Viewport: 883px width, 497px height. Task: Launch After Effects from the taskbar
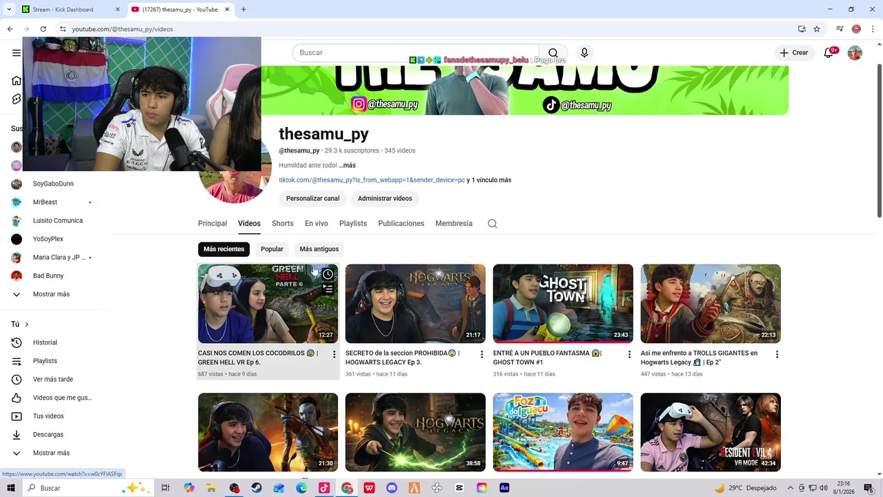pyautogui.click(x=504, y=488)
